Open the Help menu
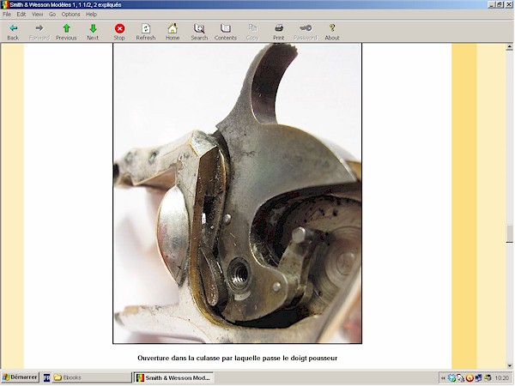Image resolution: width=515 pixels, height=386 pixels. click(91, 15)
